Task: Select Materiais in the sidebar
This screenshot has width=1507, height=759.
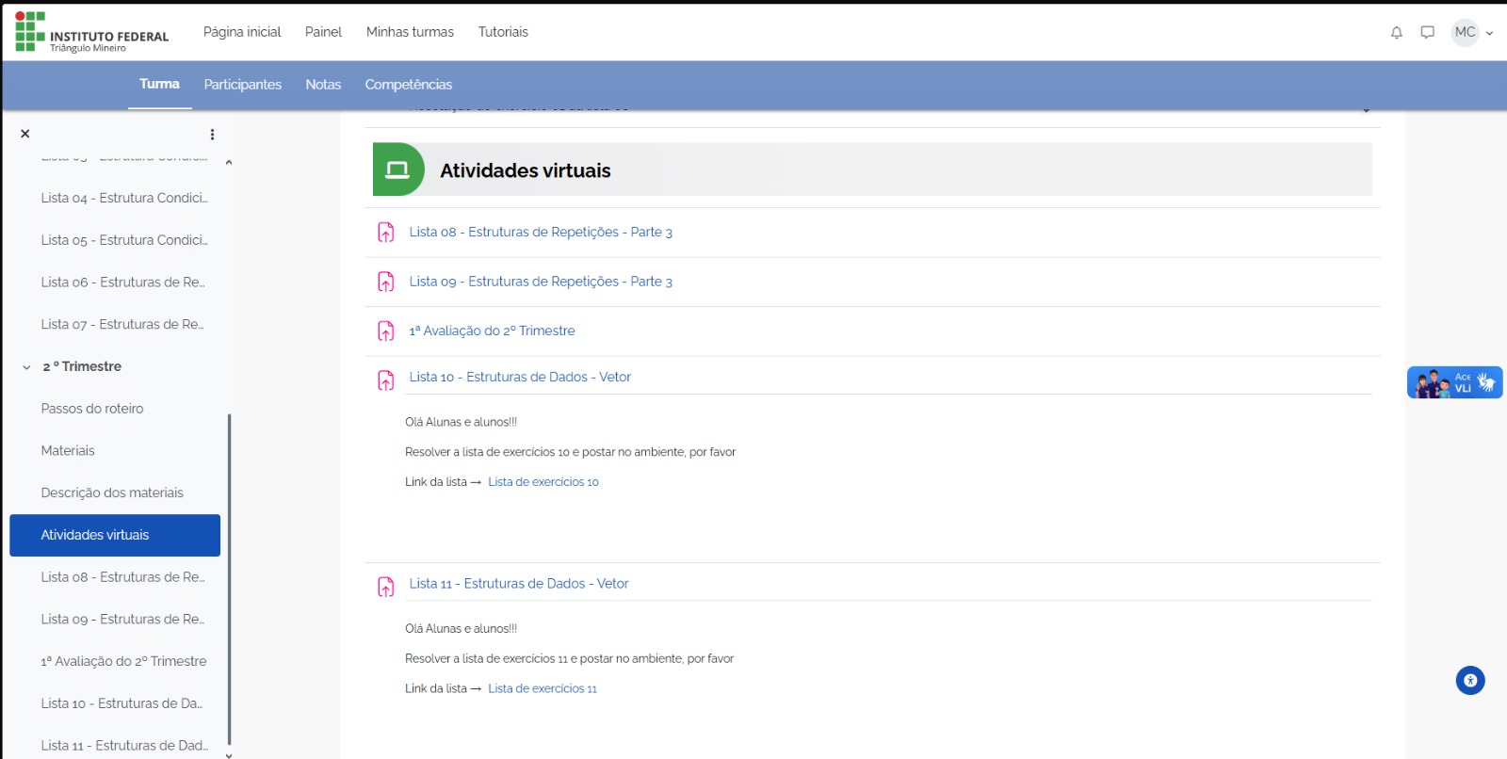Action: click(68, 450)
